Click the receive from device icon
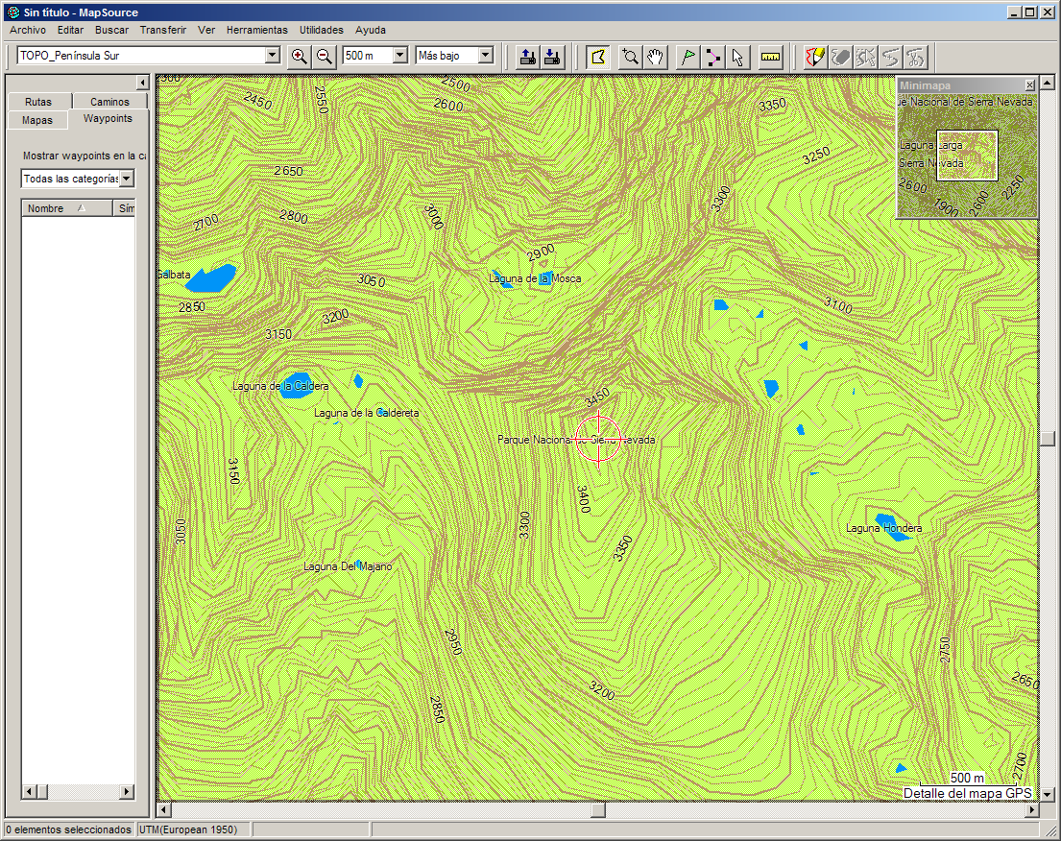This screenshot has height=841, width=1061. (x=552, y=57)
